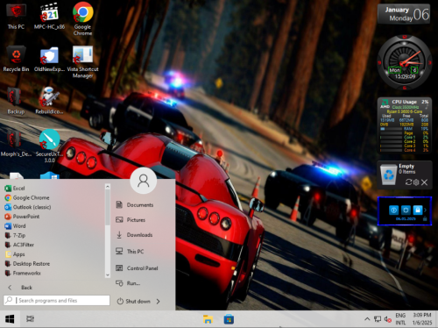The image size is (438, 328).
Task: Open the Backup desktop icon
Action: 16,101
